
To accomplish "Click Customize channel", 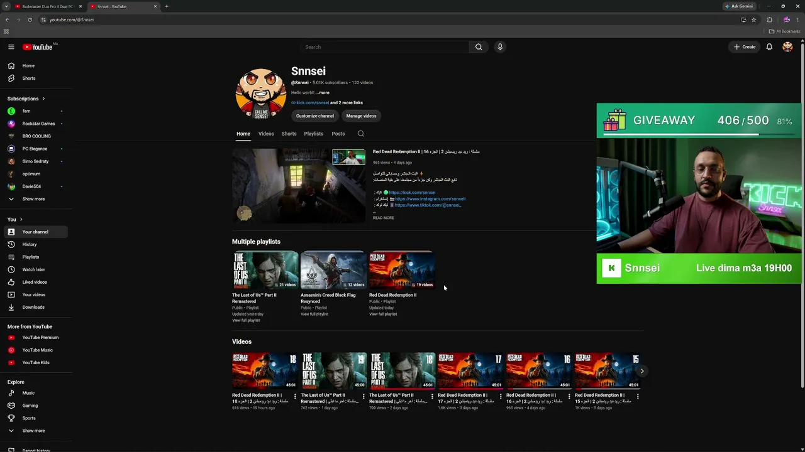I will pos(315,116).
